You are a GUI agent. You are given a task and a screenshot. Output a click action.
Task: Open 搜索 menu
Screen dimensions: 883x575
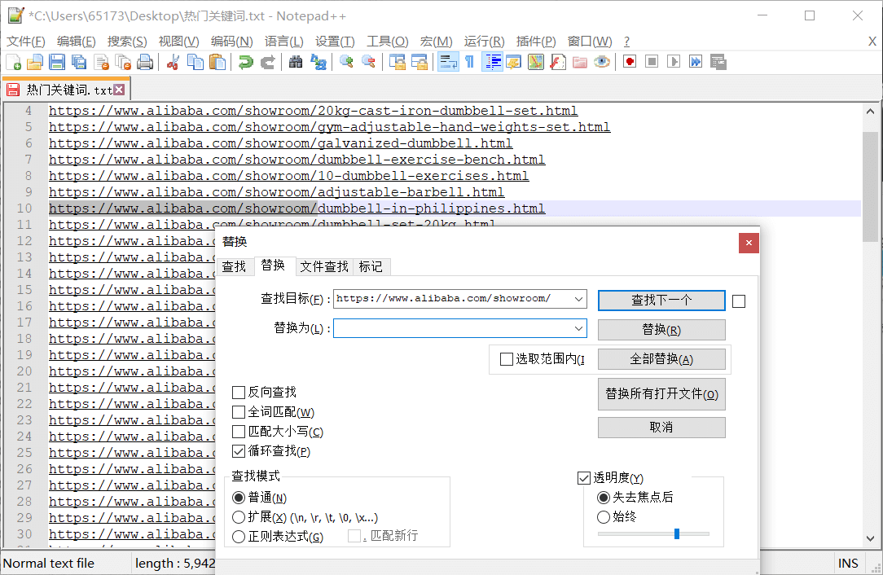click(127, 42)
